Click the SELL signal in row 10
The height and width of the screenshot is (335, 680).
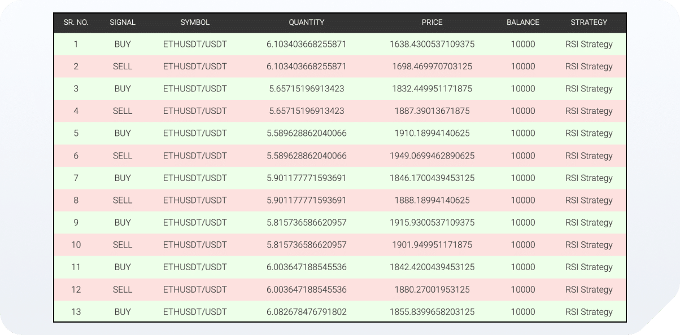coord(123,245)
